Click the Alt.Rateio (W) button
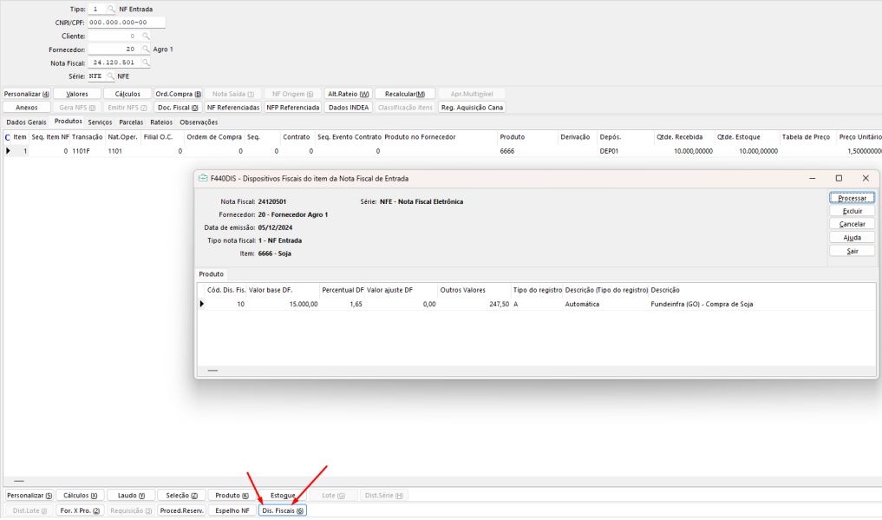 click(x=349, y=94)
